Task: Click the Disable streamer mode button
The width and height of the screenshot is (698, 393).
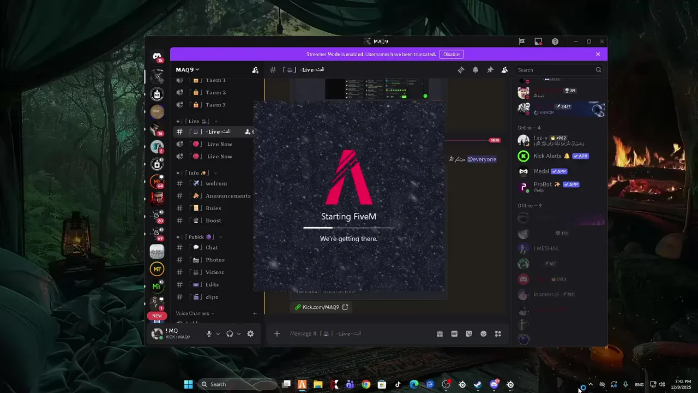Action: (452, 55)
